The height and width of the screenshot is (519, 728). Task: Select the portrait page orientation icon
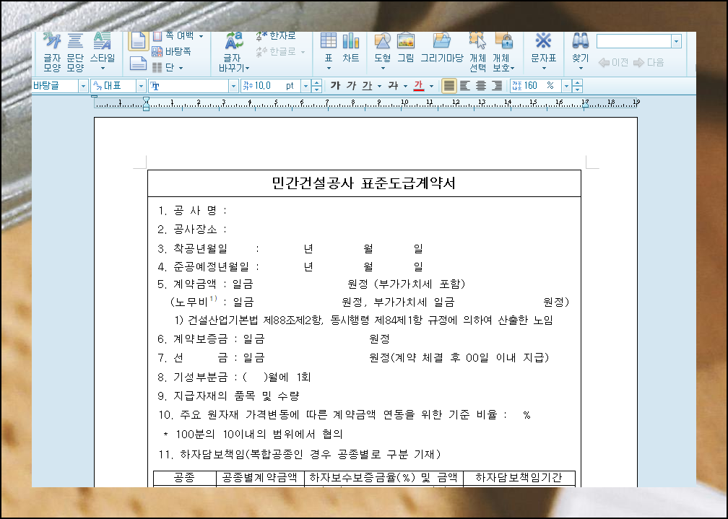pos(138,41)
